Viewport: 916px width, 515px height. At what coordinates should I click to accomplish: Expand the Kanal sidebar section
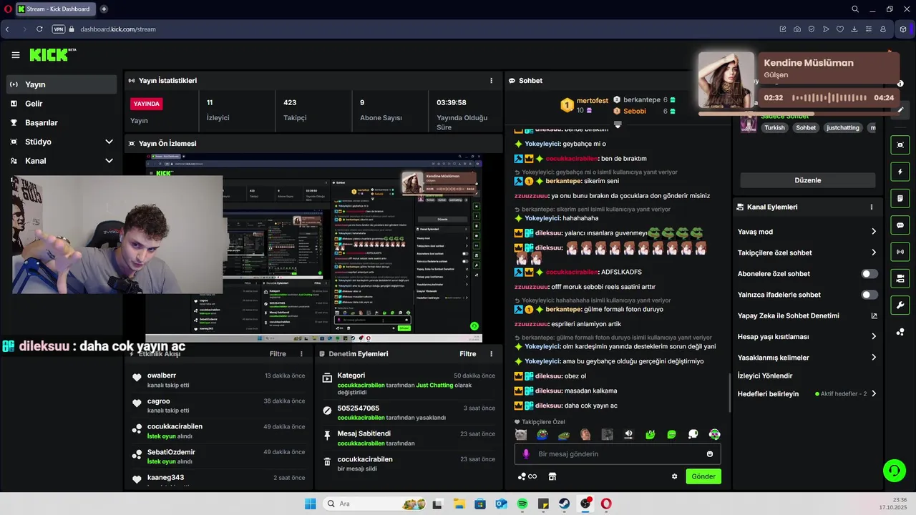click(x=109, y=161)
